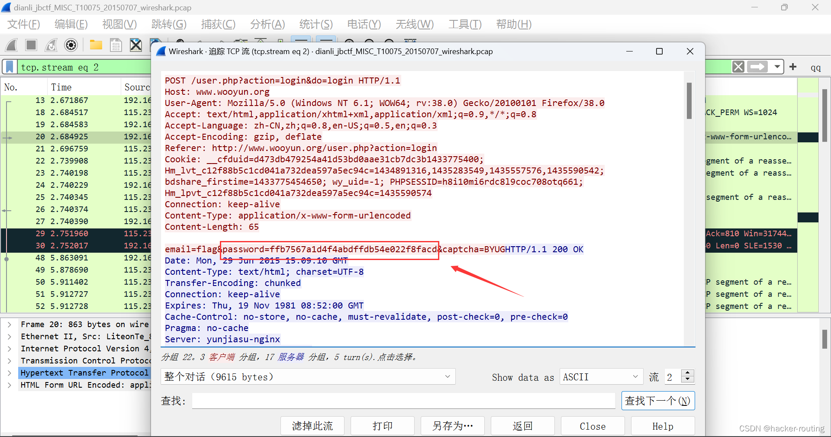831x437 pixels.
Task: Open the 分析(A) menu
Action: click(x=267, y=24)
